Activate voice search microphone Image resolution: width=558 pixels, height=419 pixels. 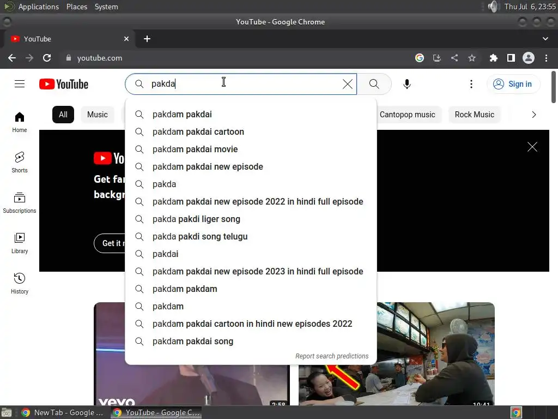407,84
